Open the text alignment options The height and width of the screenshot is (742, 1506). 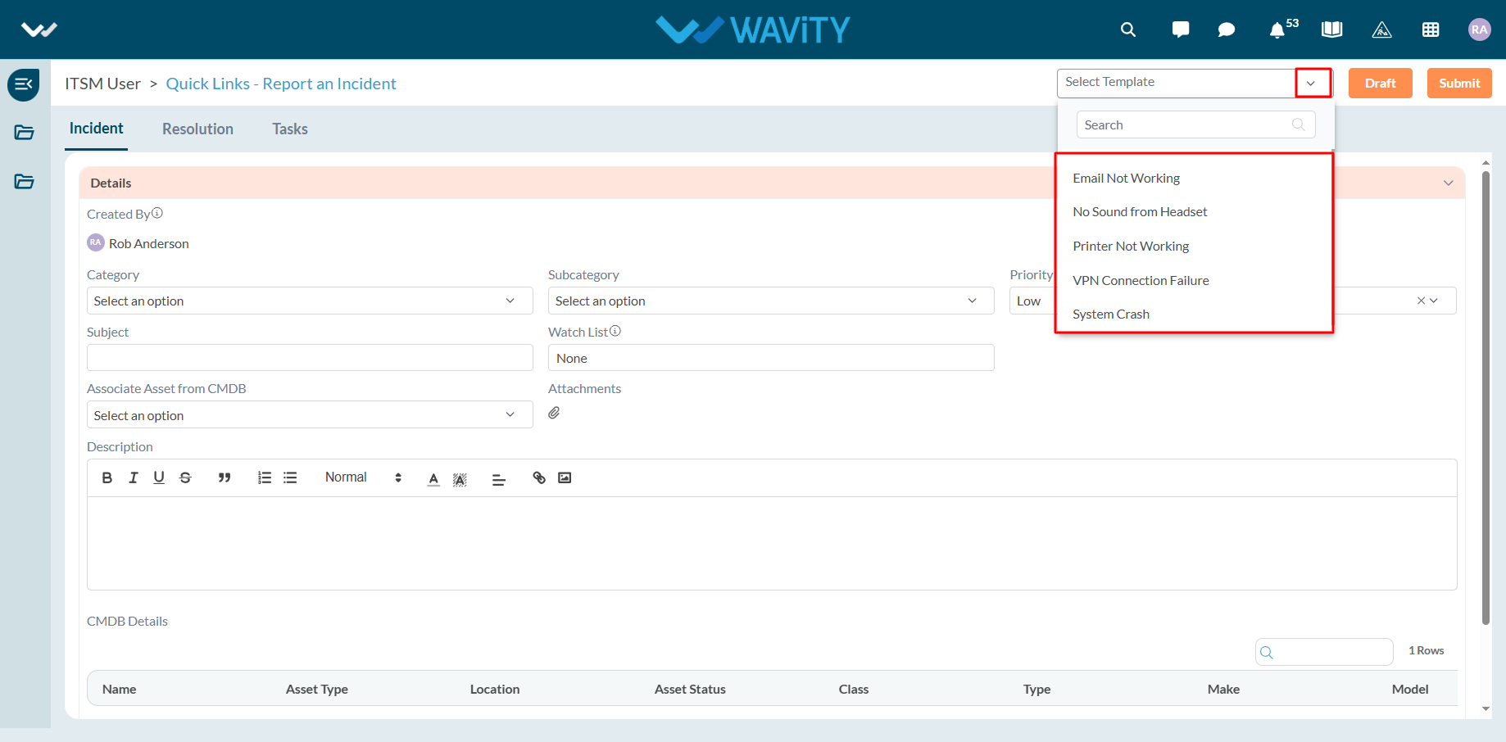click(x=498, y=479)
